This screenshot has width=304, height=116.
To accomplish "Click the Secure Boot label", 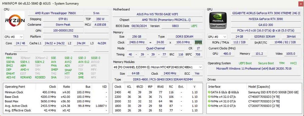I will click(266, 63).
